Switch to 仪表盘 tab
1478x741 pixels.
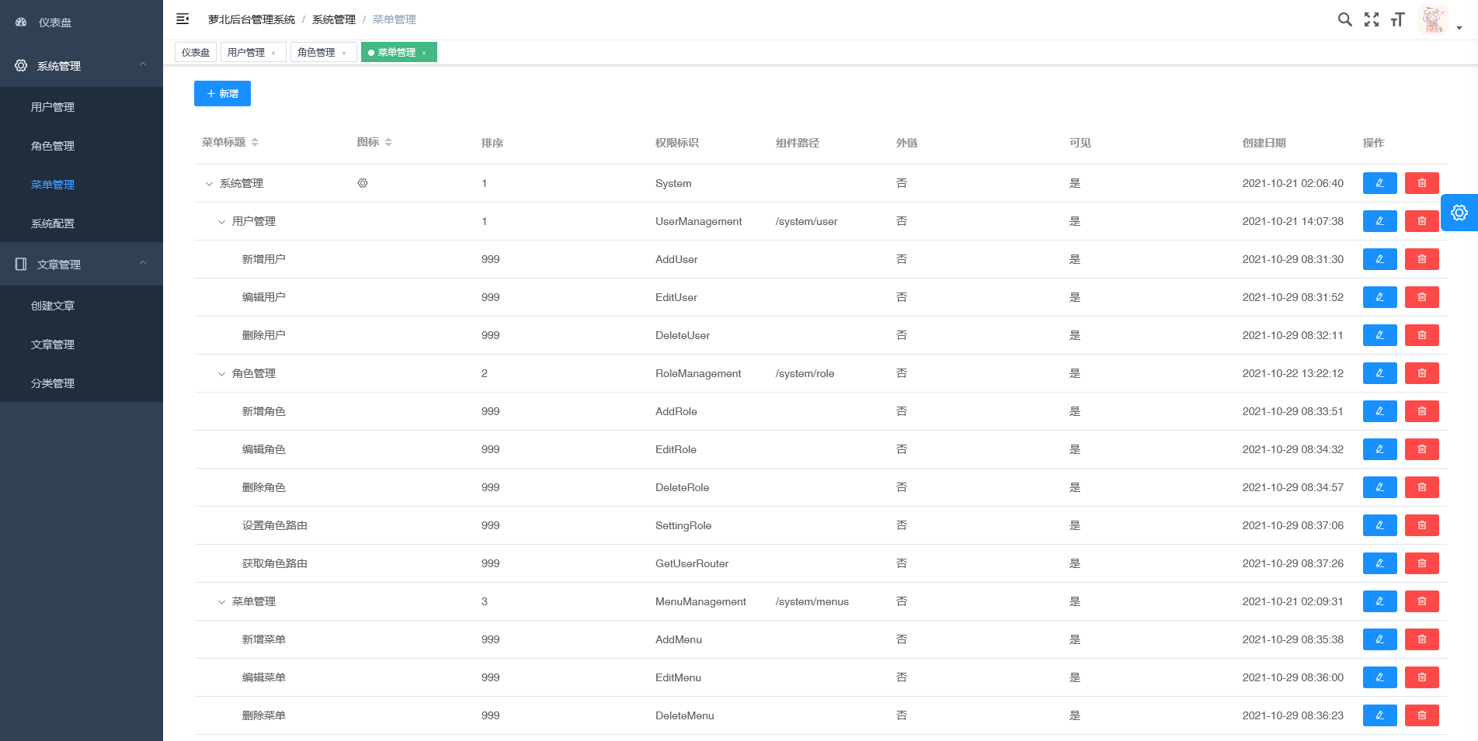pos(196,52)
